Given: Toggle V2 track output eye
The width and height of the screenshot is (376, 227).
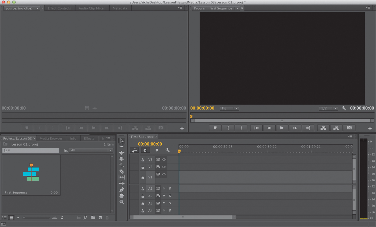Looking at the screenshot, I should tap(164, 167).
